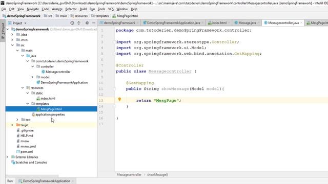328x184 pixels.
Task: Click fold marker beside line 11
Action: (x=114, y=89)
